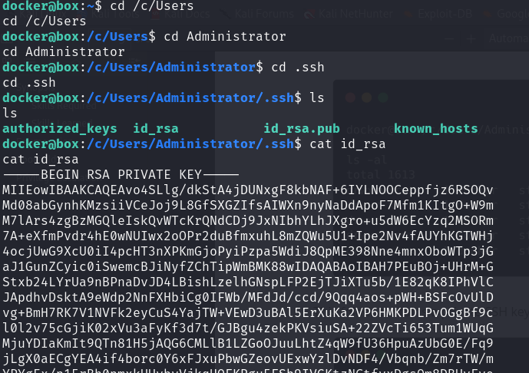The width and height of the screenshot is (529, 373).
Task: Click the known_hosts file name in listing
Action: coord(436,129)
